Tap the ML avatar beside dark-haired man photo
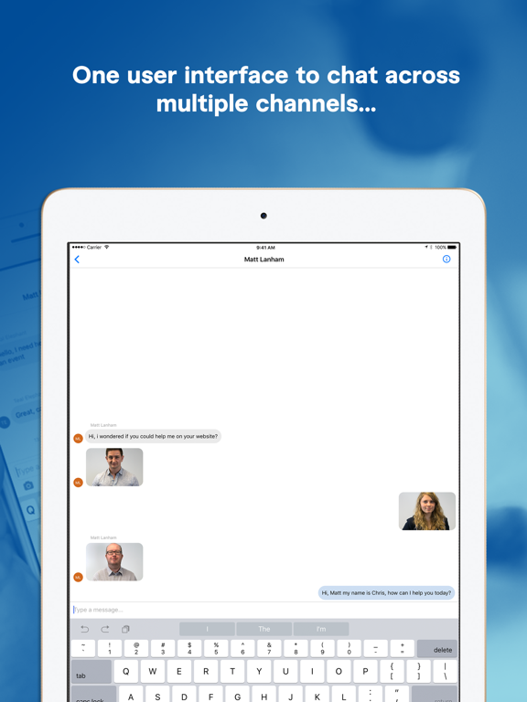The width and height of the screenshot is (527, 702). (x=78, y=483)
